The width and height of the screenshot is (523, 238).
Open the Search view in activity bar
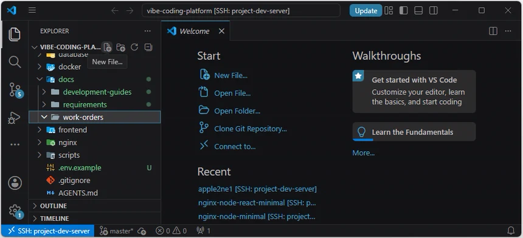point(15,62)
